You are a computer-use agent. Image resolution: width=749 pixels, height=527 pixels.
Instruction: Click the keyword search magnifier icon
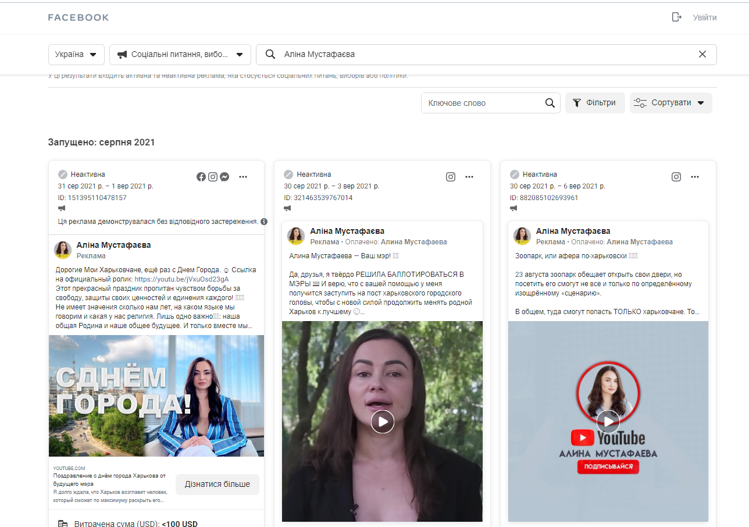pyautogui.click(x=550, y=103)
